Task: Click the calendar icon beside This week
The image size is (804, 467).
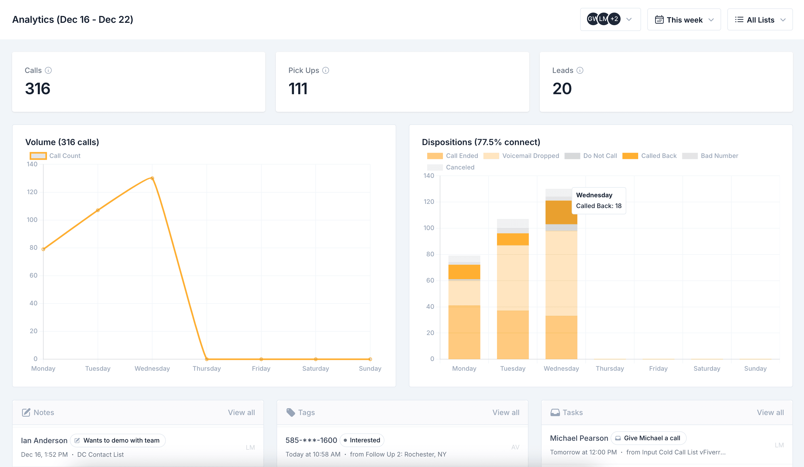Action: (x=659, y=19)
